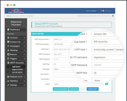Click the Contacts list icon in sidebar

tap(8, 38)
